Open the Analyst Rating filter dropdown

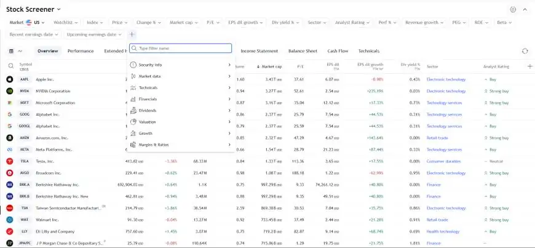352,23
